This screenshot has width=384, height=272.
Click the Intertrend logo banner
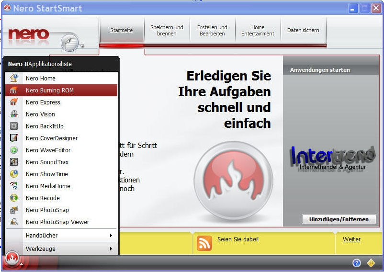pos(333,158)
